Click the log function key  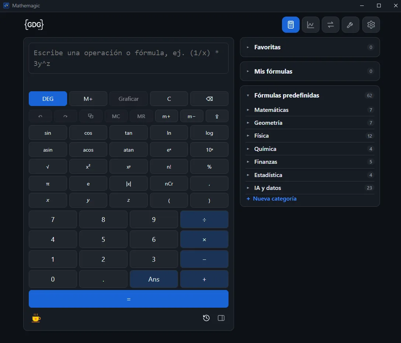tap(209, 133)
